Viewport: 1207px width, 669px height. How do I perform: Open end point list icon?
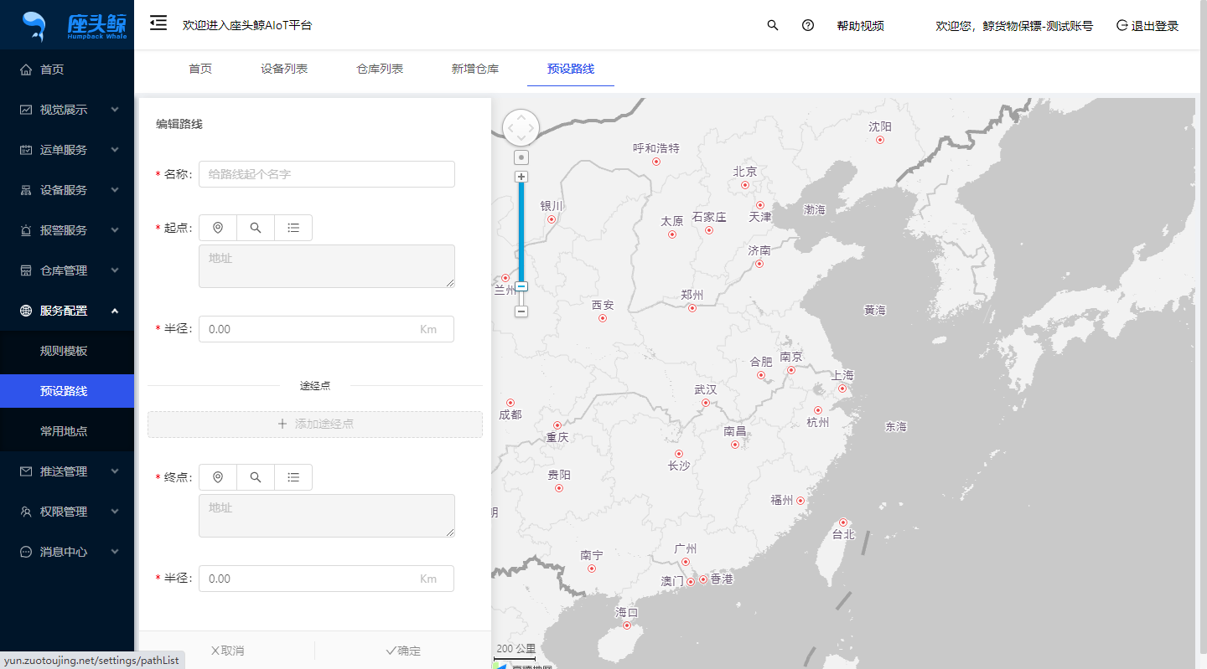point(293,477)
